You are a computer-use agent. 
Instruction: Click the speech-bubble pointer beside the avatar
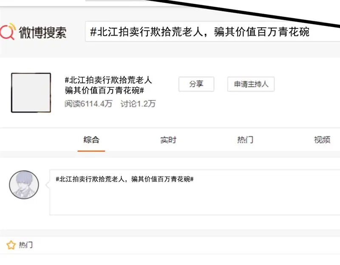pos(48,185)
